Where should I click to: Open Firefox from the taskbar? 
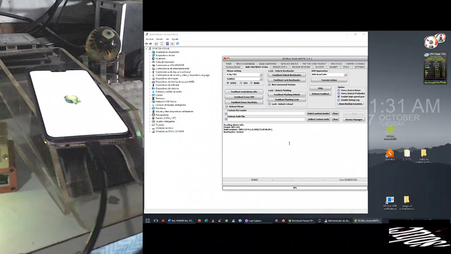pos(283,221)
